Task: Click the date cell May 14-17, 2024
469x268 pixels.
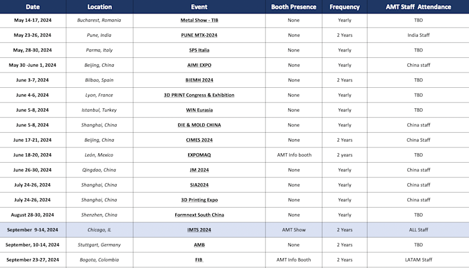Action: click(x=33, y=20)
